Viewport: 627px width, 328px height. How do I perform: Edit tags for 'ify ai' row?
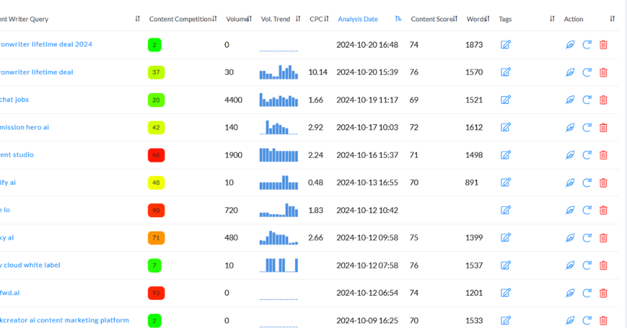[x=506, y=182]
